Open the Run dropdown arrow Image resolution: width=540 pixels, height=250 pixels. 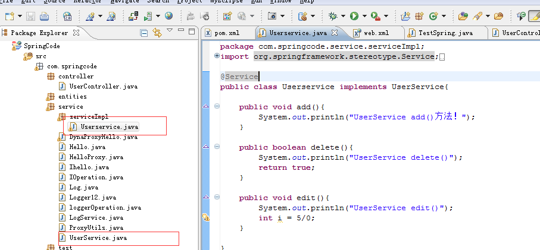364,16
